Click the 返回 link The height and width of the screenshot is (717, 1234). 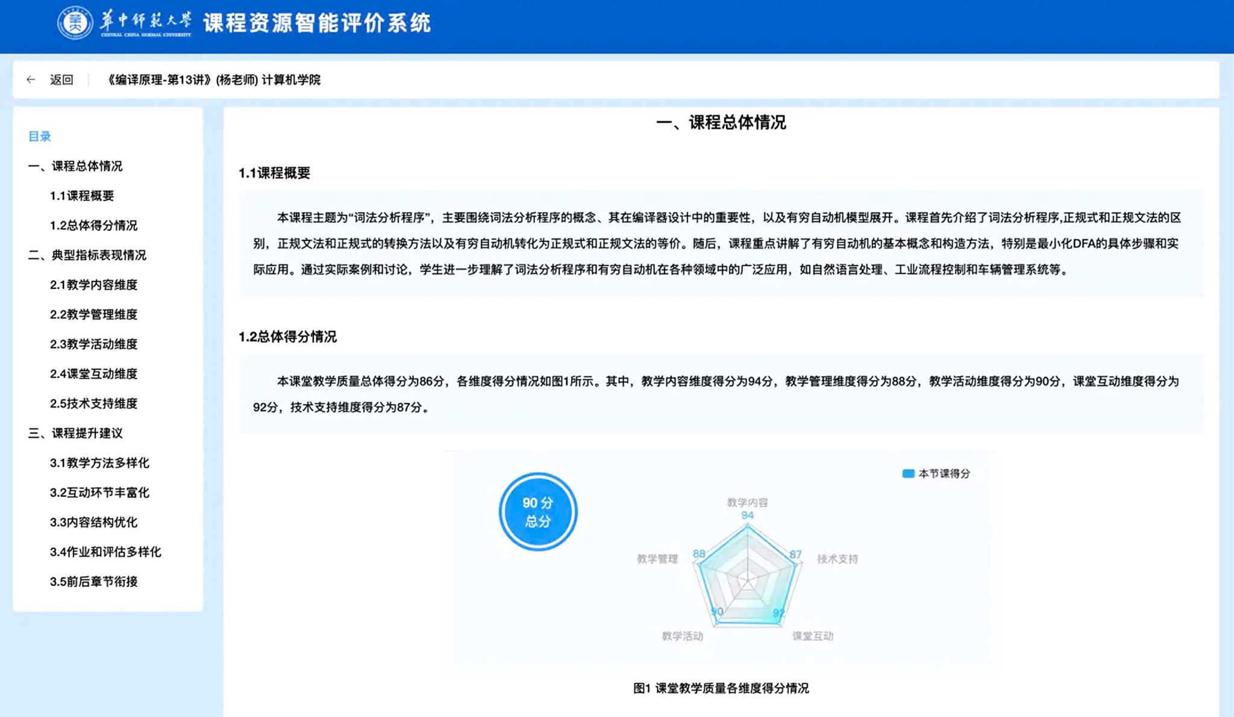(x=61, y=79)
